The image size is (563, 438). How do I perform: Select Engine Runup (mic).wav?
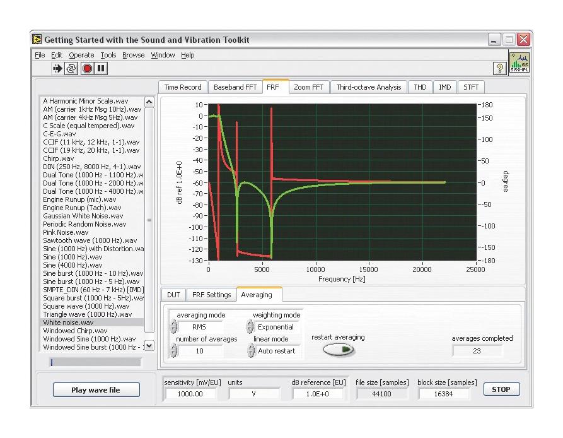(x=93, y=199)
